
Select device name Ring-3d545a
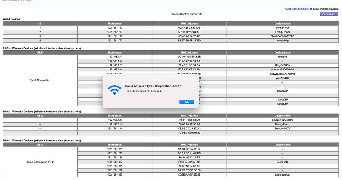tap(282, 65)
